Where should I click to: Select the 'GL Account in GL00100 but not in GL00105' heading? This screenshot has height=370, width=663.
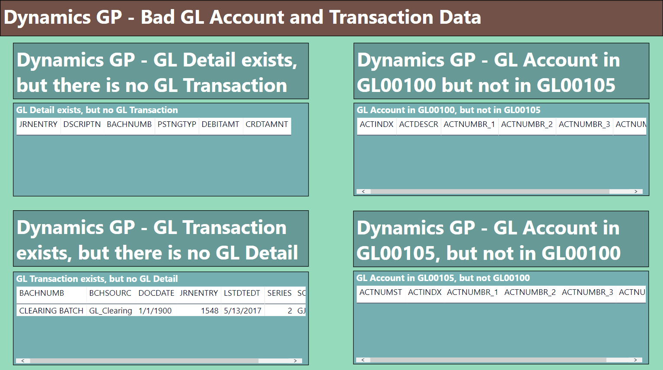click(x=488, y=72)
